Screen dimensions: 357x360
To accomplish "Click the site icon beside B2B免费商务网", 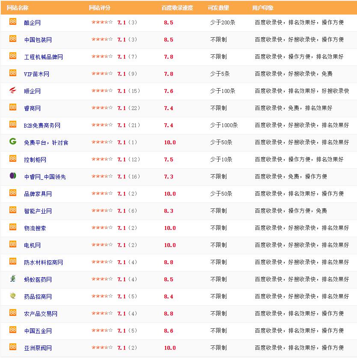I will 13,124.
